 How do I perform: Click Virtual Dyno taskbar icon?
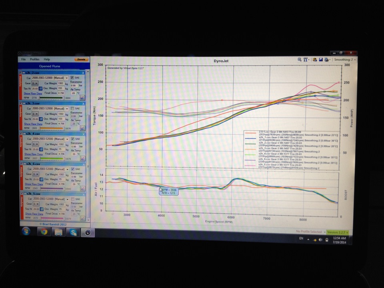coord(88,232)
